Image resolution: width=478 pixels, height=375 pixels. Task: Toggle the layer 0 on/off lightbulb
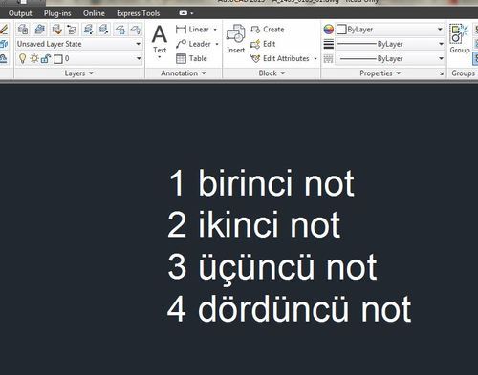22,58
